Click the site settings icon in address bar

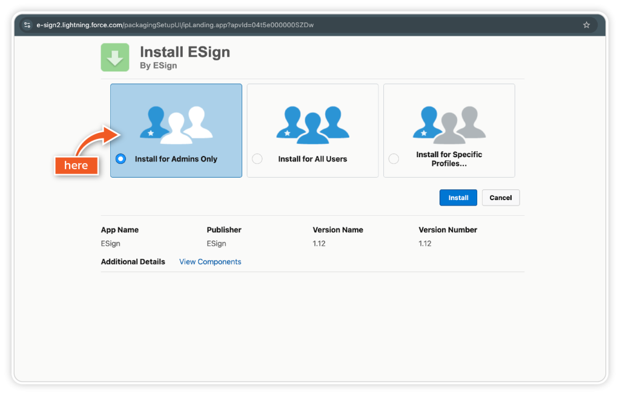coord(27,25)
